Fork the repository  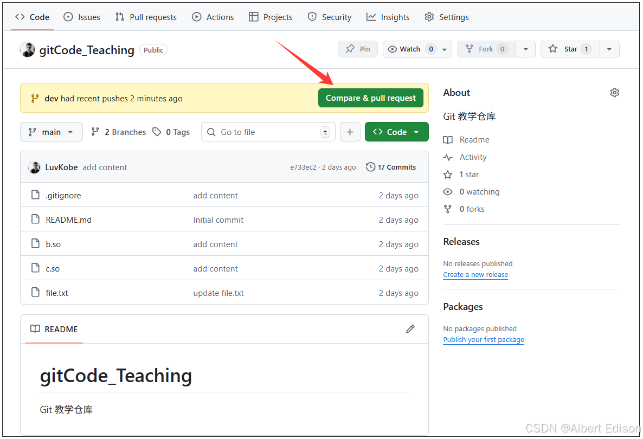click(x=486, y=49)
